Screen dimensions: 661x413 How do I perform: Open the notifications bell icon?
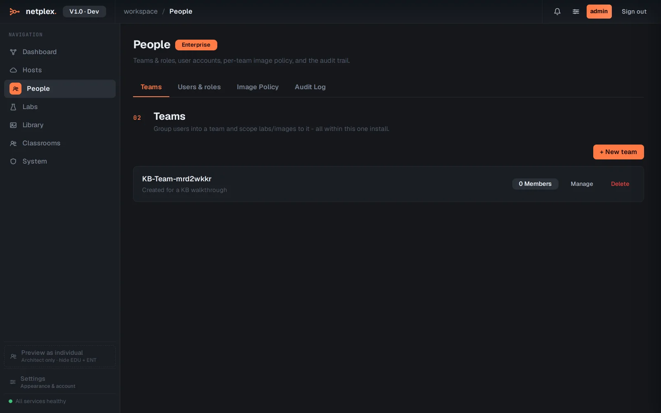[x=557, y=12]
